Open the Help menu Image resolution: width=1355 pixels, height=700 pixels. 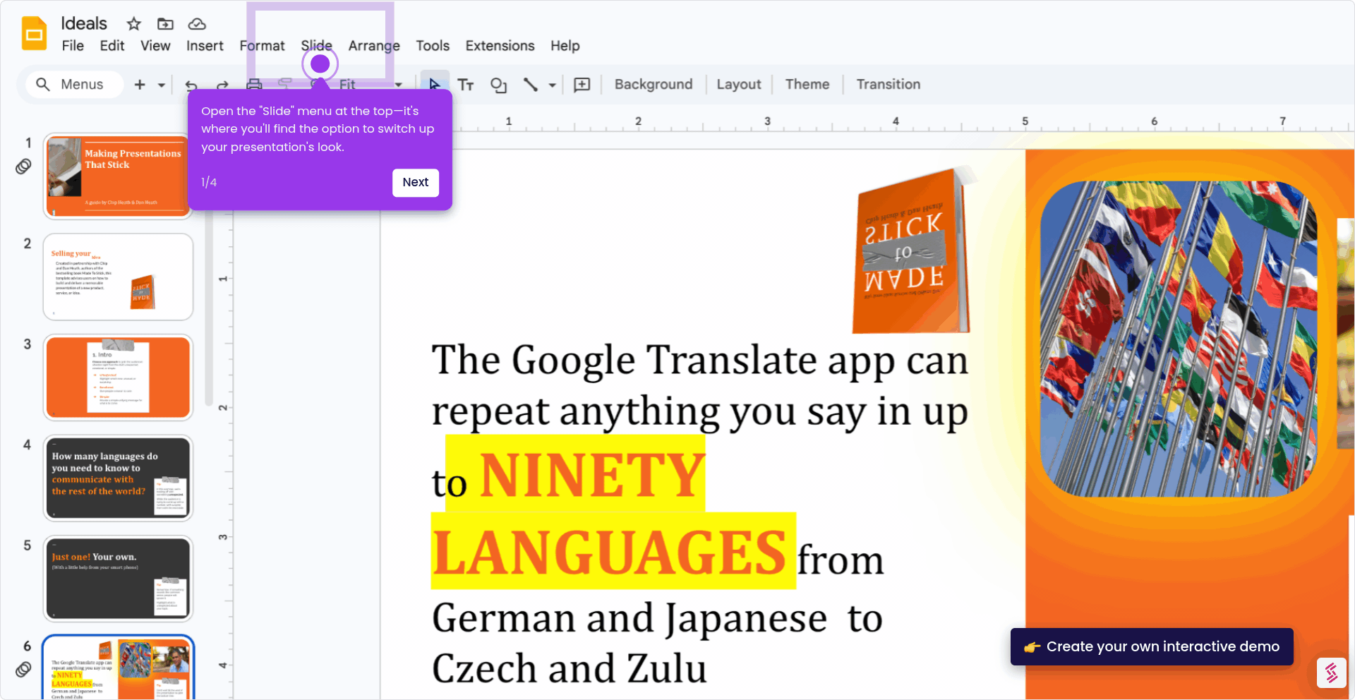click(x=565, y=46)
